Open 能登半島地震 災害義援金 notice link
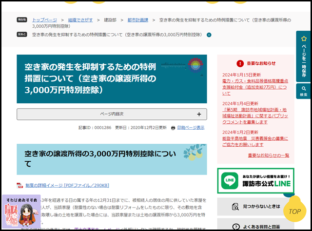Image resolution: width=312 pixels, height=231 pixels. pyautogui.click(x=255, y=141)
